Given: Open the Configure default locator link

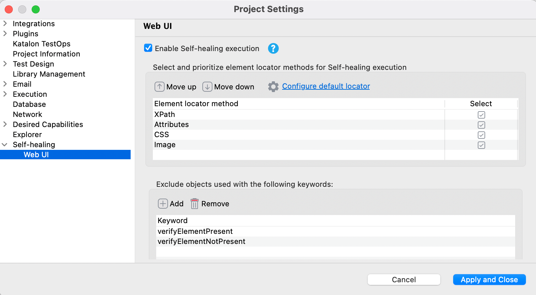Looking at the screenshot, I should point(326,86).
